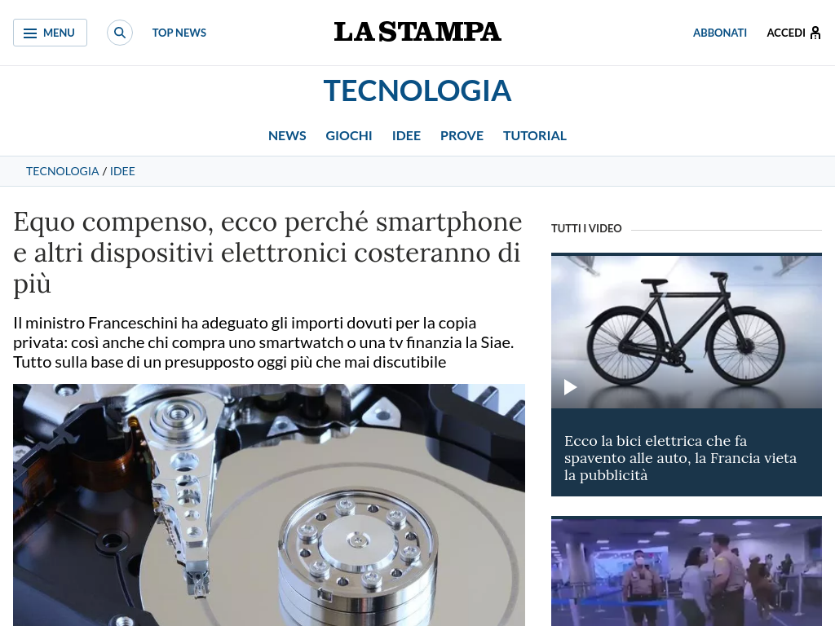Image resolution: width=835 pixels, height=626 pixels.
Task: Click the ABBONATI subscribe link
Action: 719,33
